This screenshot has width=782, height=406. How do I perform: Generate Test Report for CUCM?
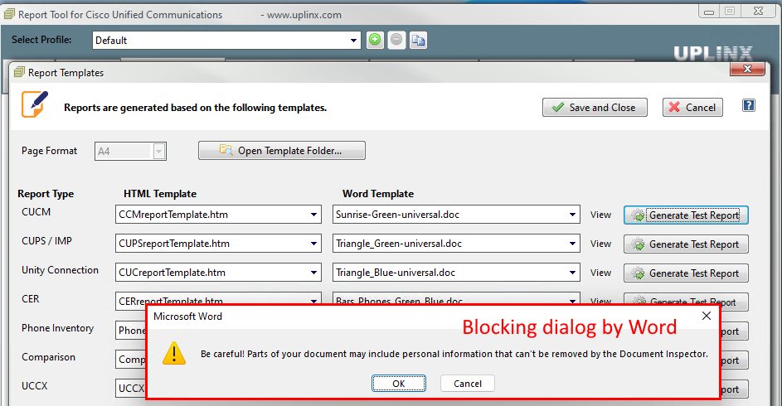coord(686,215)
